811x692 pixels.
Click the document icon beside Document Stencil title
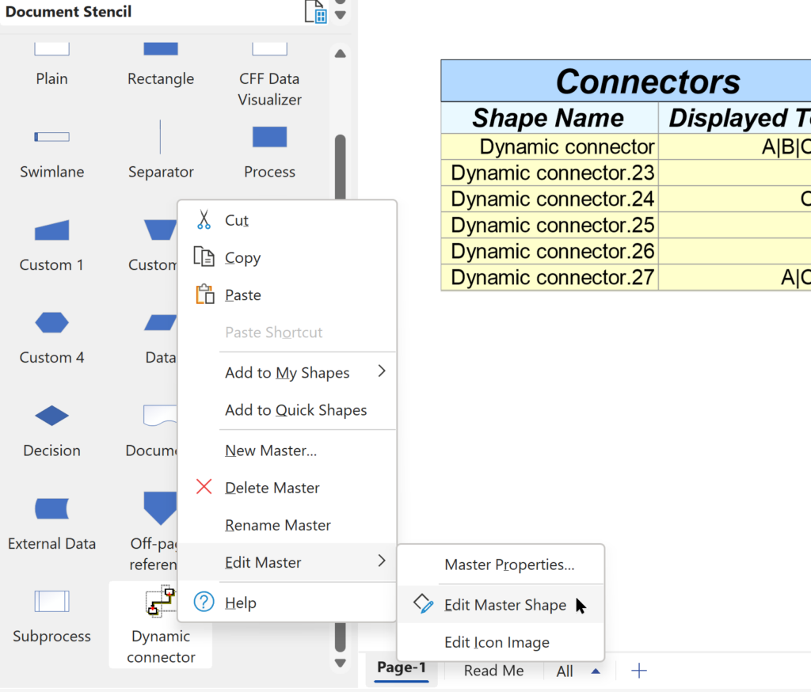click(315, 12)
